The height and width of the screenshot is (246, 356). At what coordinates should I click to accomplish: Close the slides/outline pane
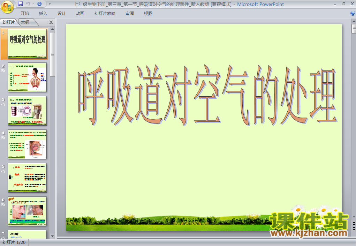(51, 22)
